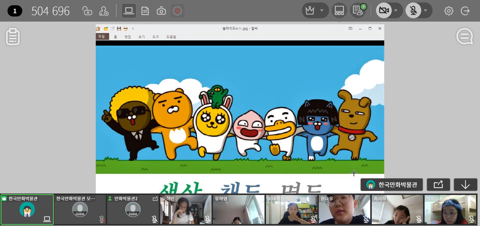Click the print icon in viewer toolbar
The height and width of the screenshot is (226, 480).
point(125,28)
